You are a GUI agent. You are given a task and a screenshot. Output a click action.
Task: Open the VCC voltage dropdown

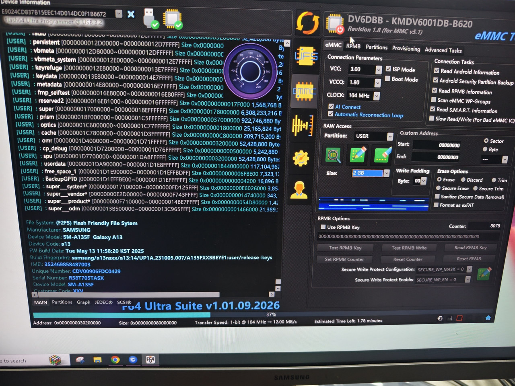click(x=379, y=70)
